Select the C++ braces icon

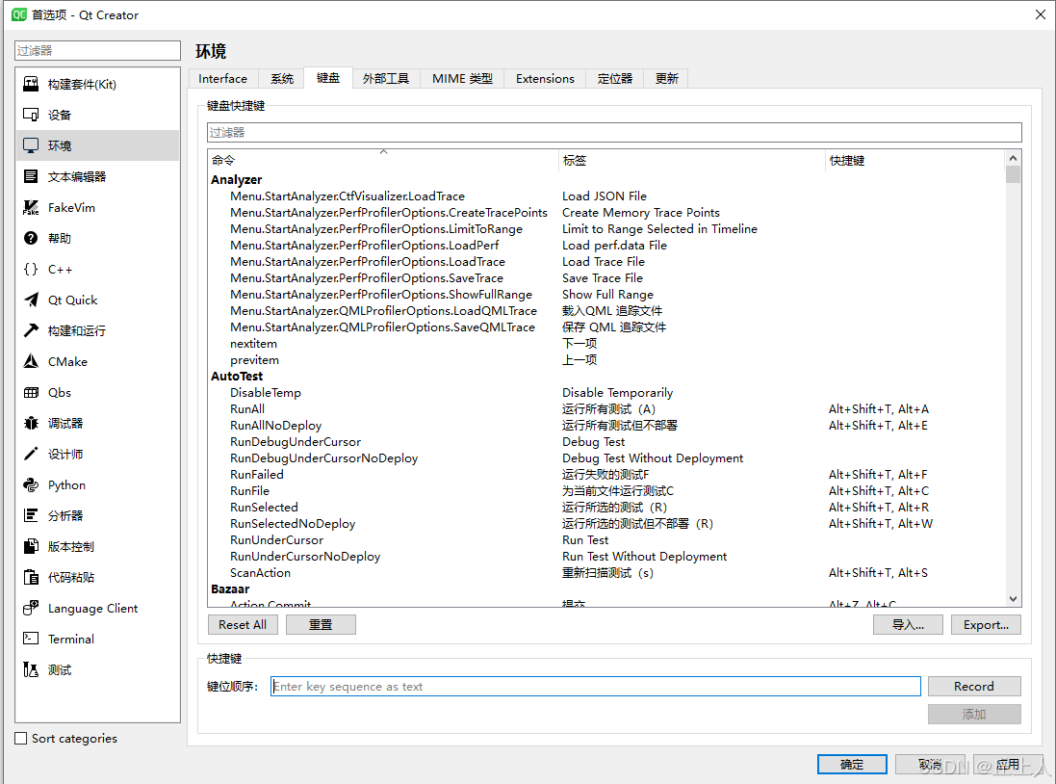pos(31,269)
